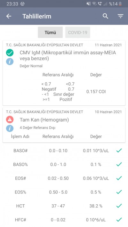Tap the 0.157 COI value
This screenshot has width=128, height=227.
click(96, 92)
